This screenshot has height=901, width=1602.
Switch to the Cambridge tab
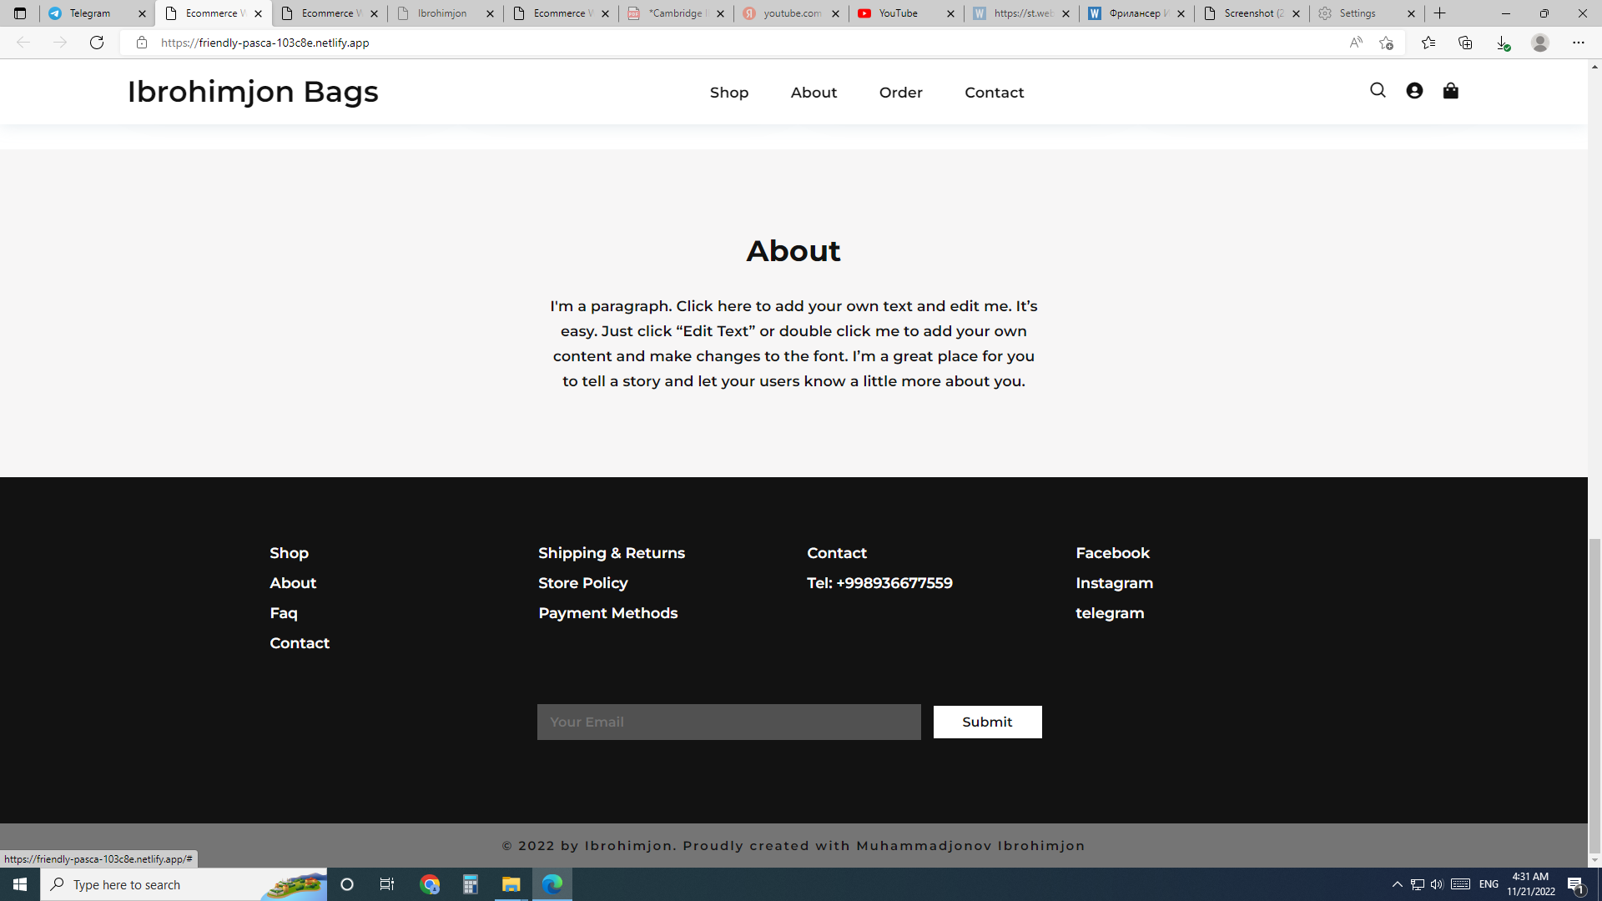point(676,13)
